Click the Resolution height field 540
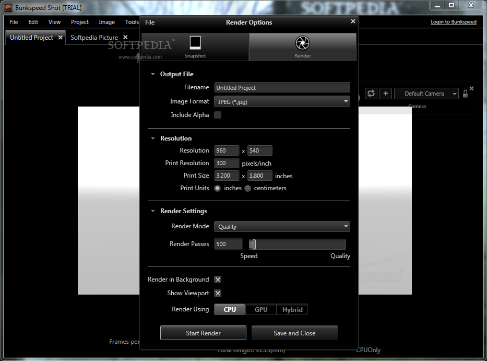Viewport: 487px width, 361px height. (259, 150)
